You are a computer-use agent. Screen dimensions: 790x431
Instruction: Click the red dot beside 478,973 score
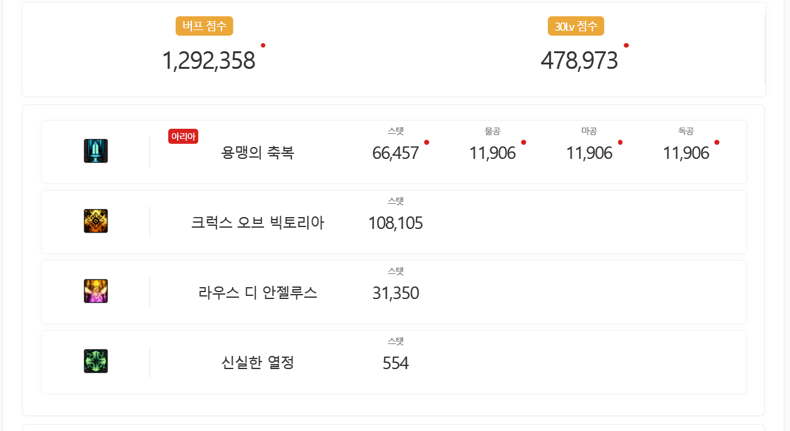pyautogui.click(x=626, y=45)
